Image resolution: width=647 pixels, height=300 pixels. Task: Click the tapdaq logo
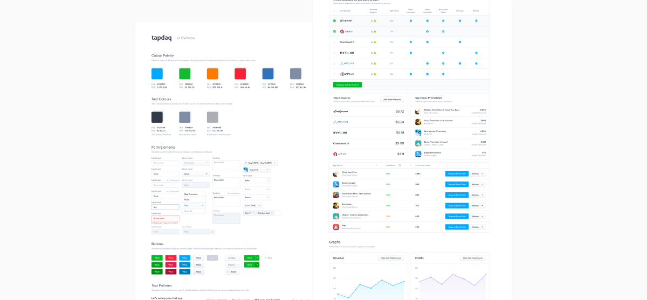coord(161,38)
